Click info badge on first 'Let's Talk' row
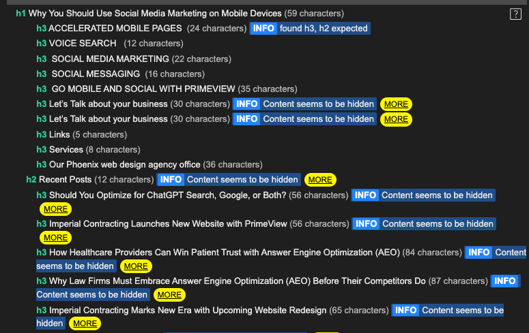The width and height of the screenshot is (529, 333). 304,104
